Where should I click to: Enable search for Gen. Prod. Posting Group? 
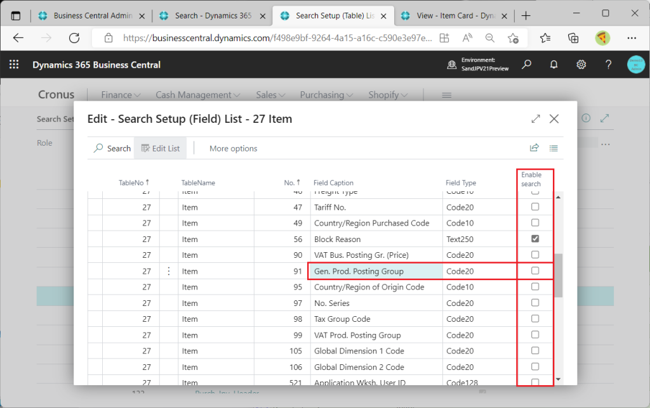535,271
